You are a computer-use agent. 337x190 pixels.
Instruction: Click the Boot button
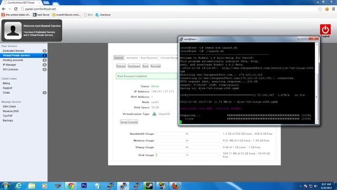pos(145,66)
